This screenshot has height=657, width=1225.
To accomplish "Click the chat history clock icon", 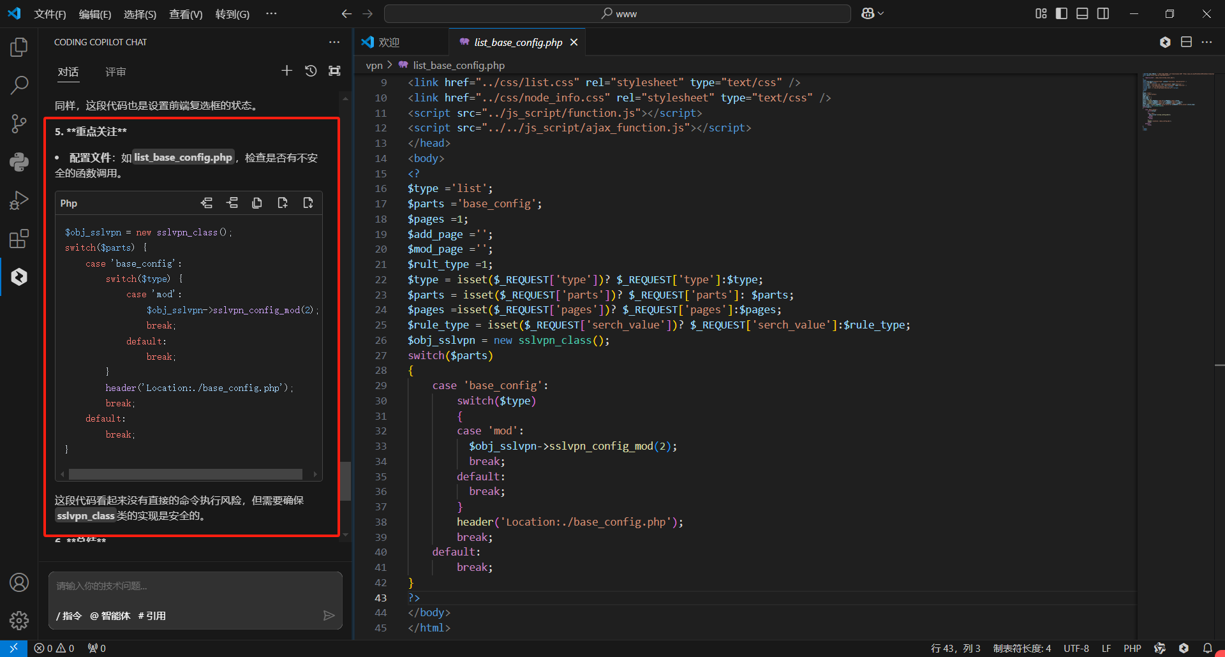I will pyautogui.click(x=311, y=71).
